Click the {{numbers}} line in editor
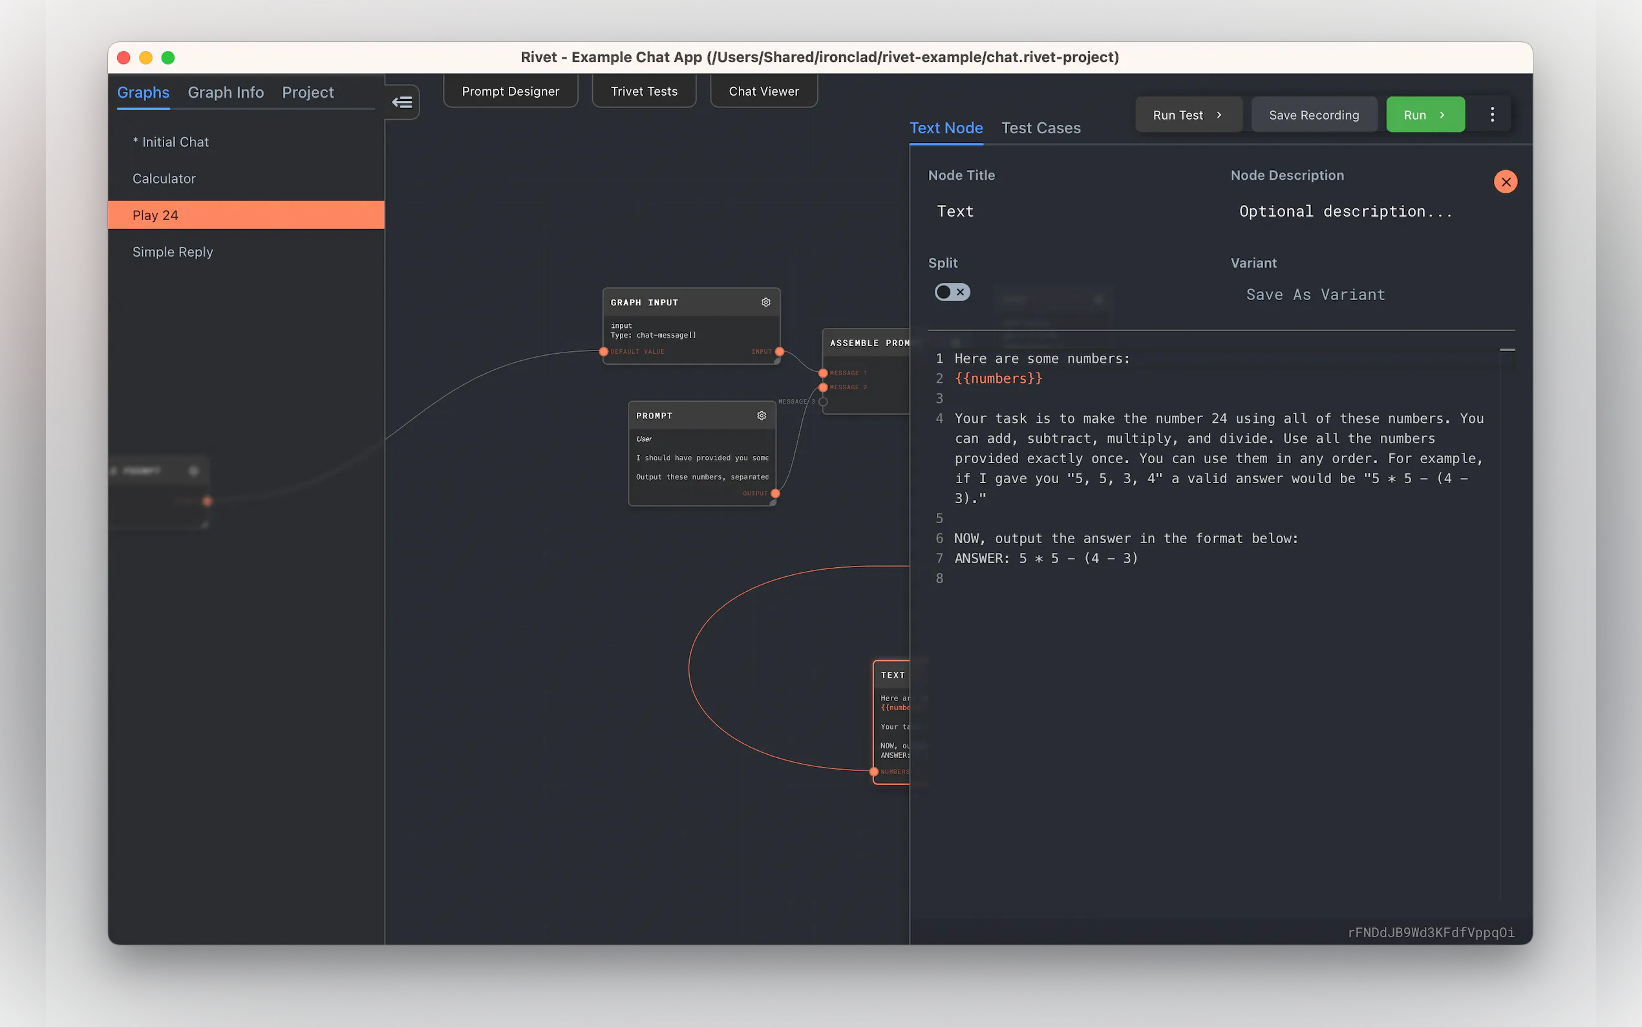 [999, 378]
